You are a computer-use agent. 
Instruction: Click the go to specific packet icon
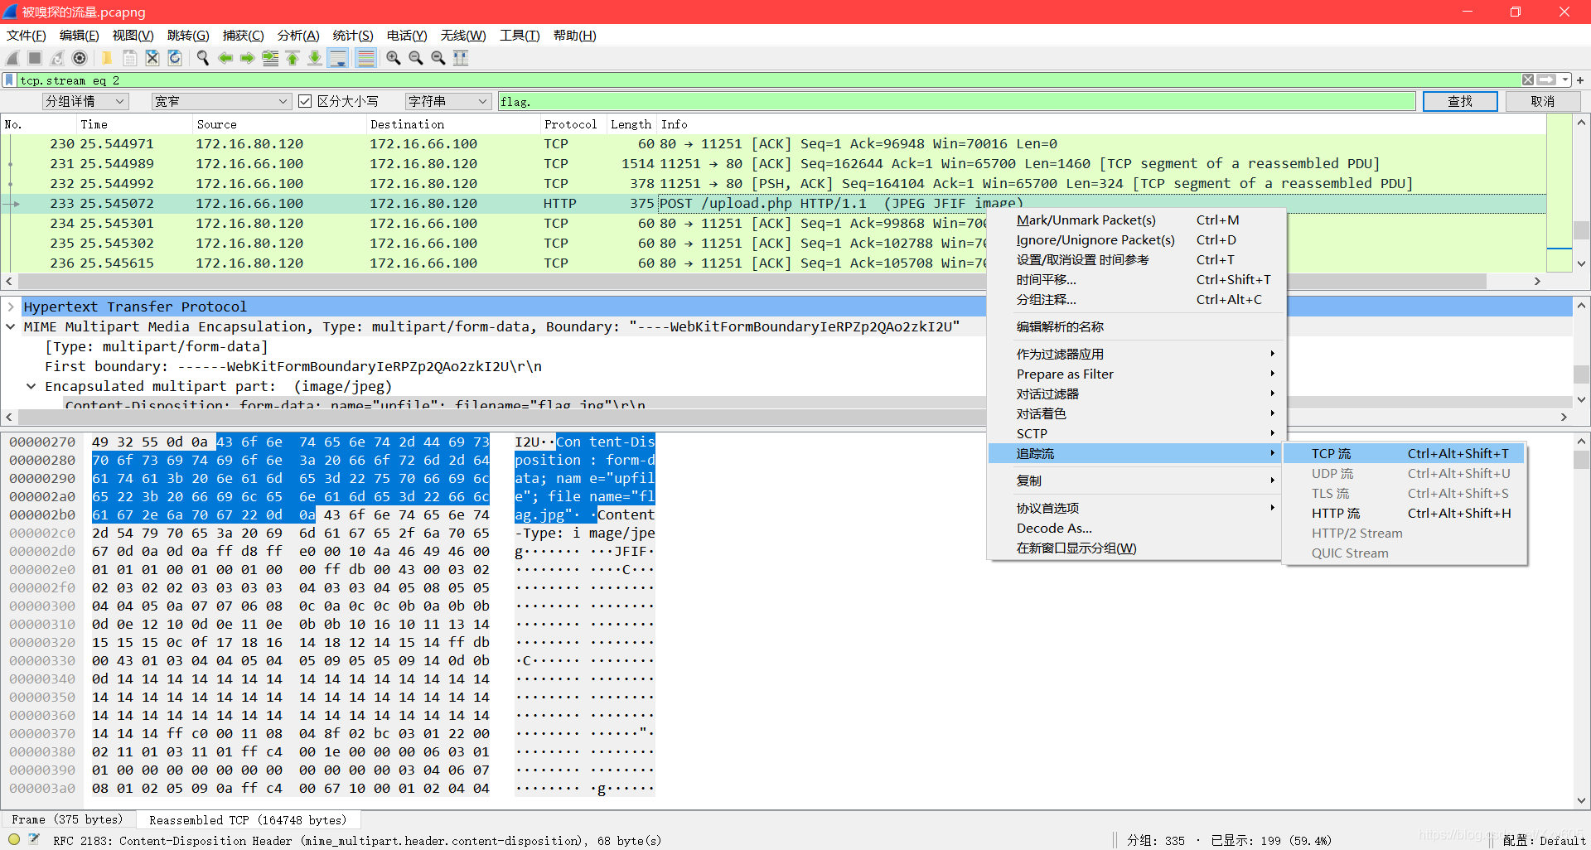coord(270,58)
